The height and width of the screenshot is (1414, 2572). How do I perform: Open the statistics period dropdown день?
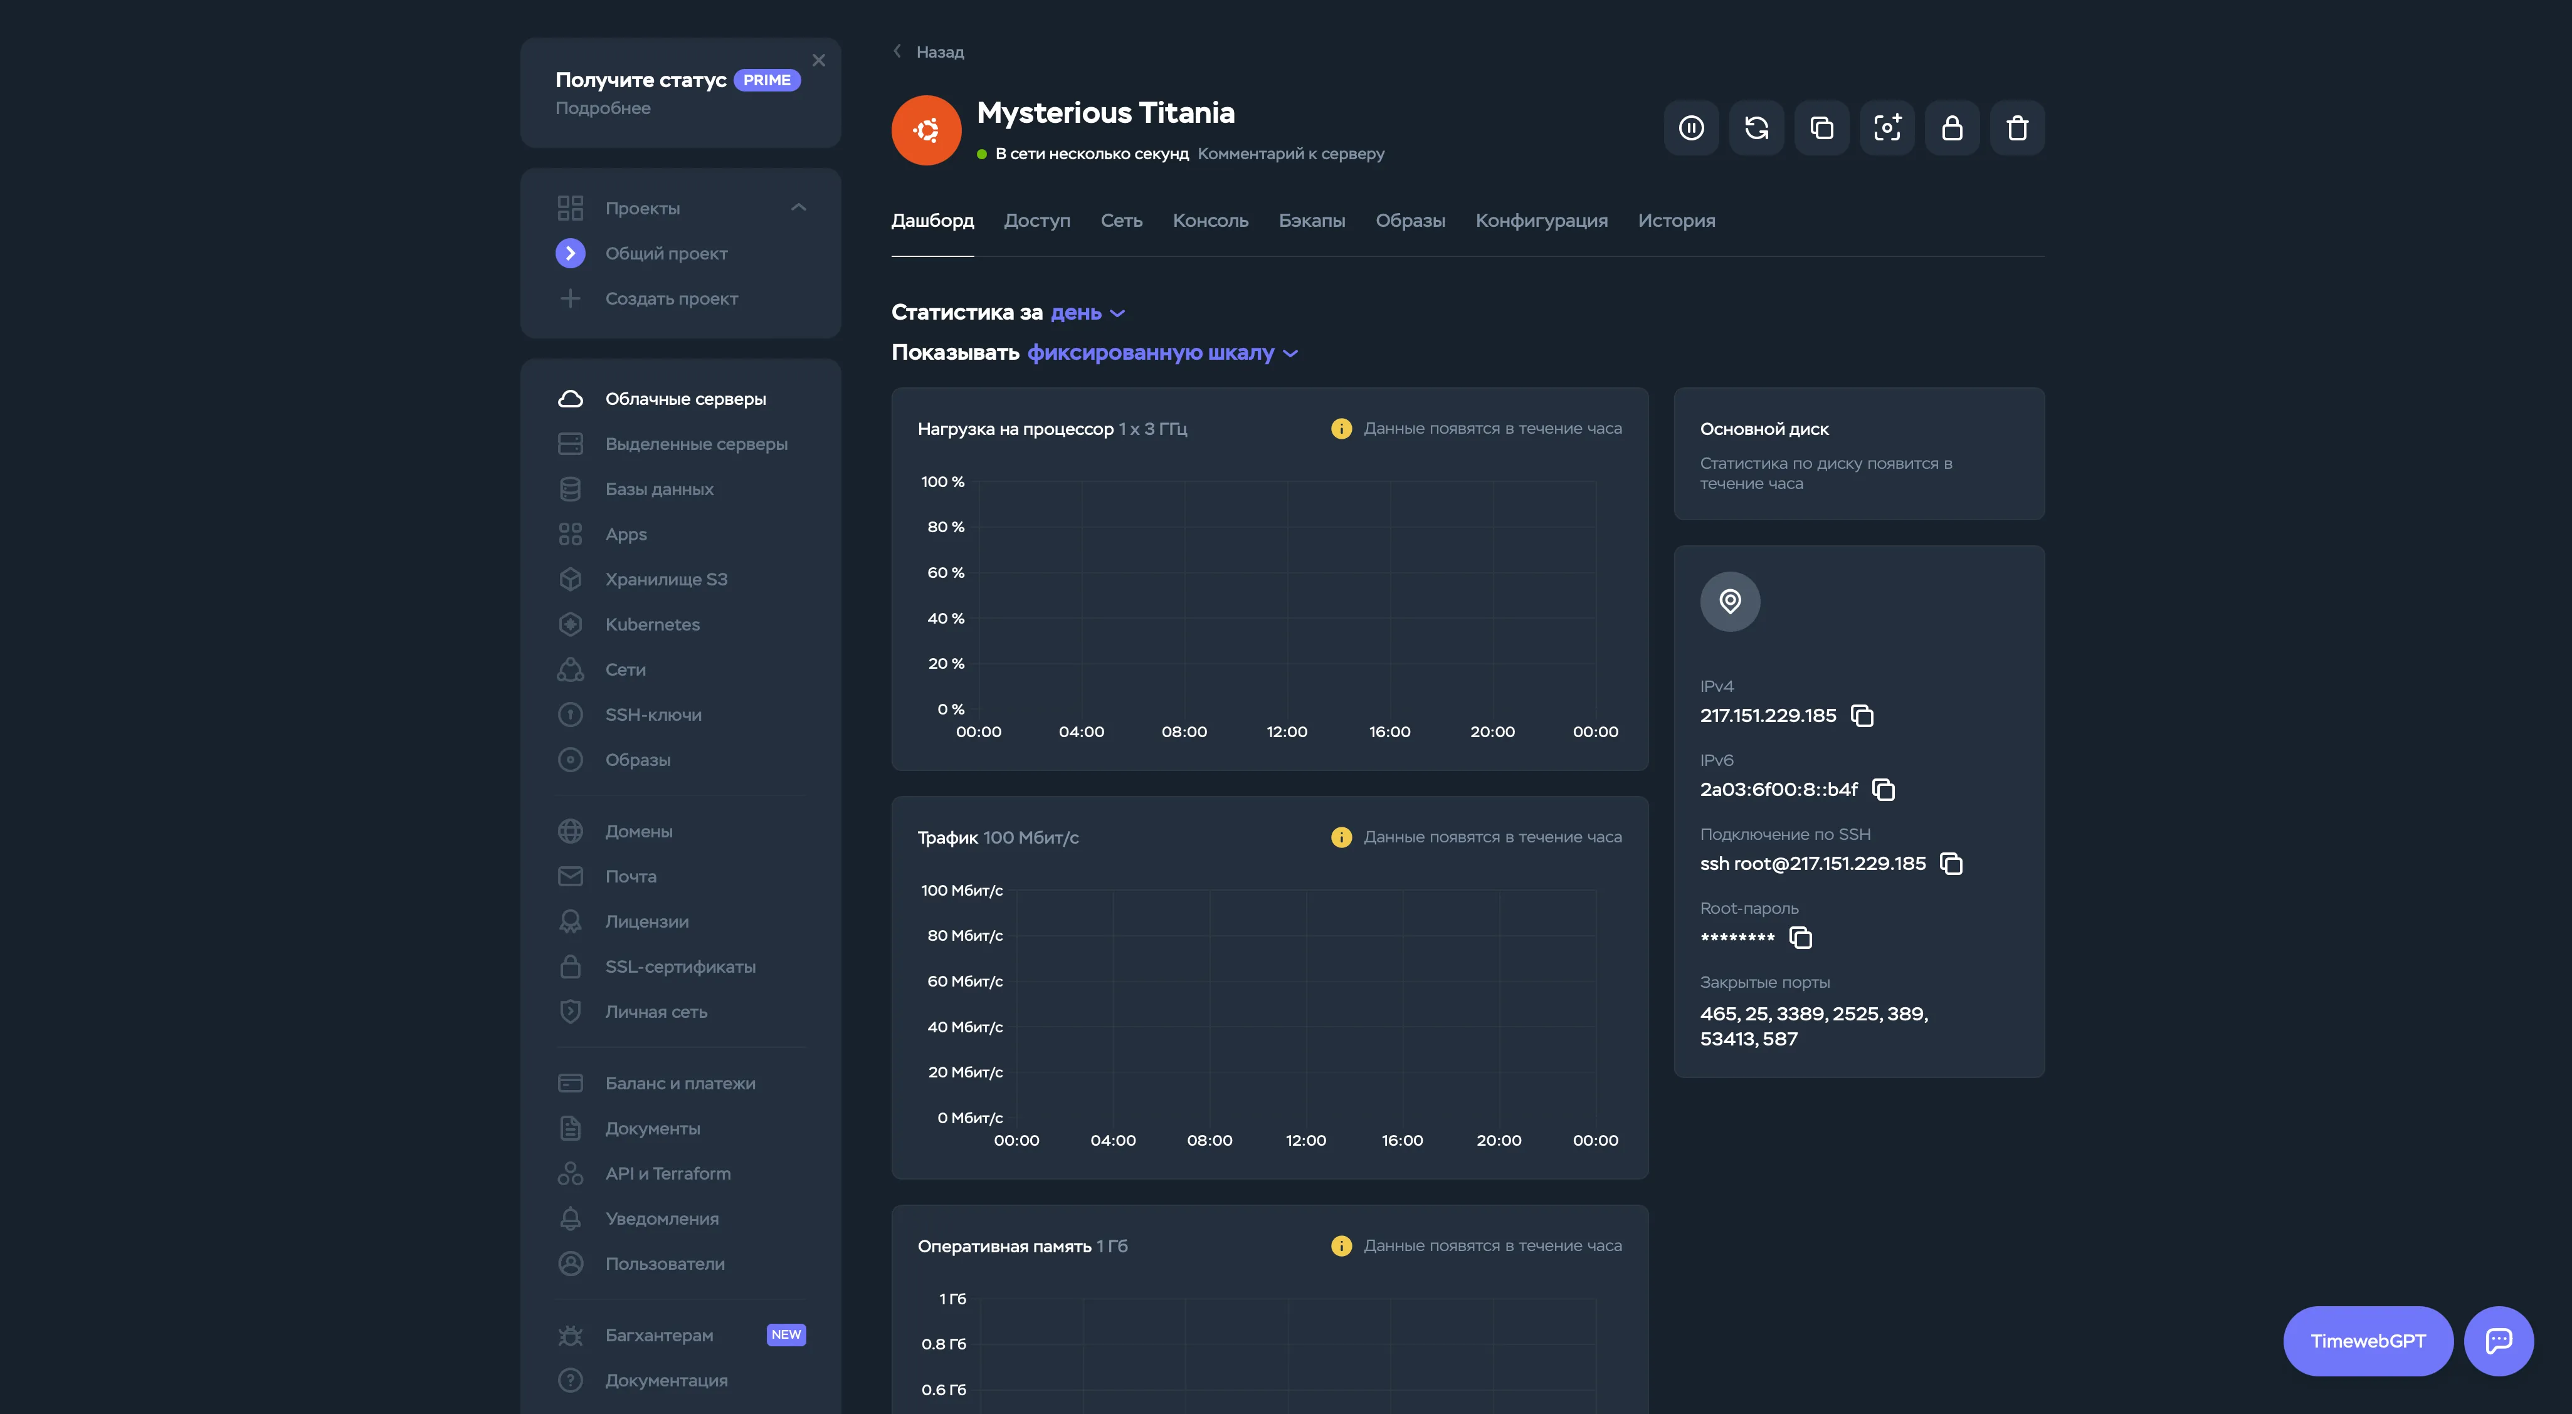[x=1087, y=312]
